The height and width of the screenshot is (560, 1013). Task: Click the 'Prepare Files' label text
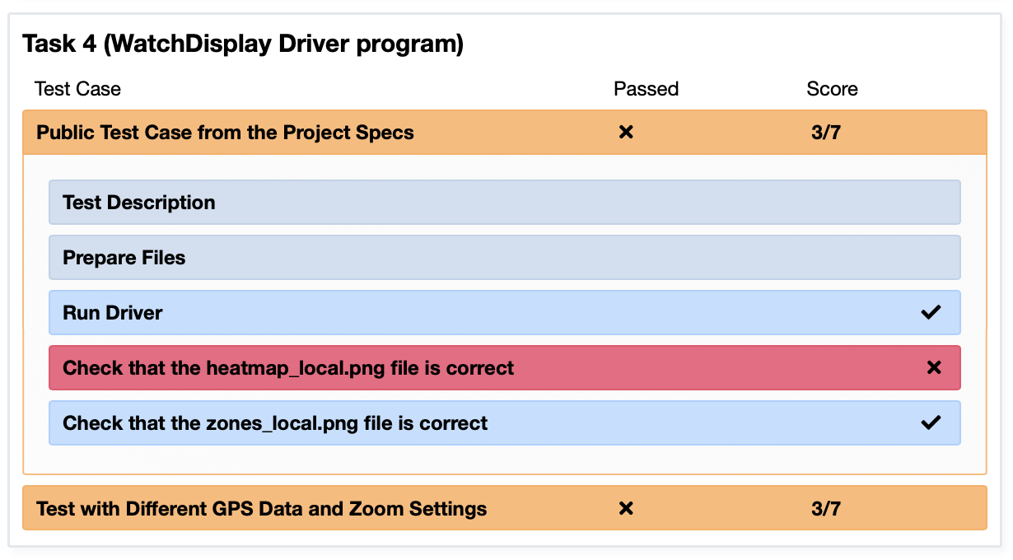coord(124,258)
